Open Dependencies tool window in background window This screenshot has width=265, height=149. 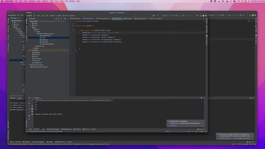pyautogui.click(x=60, y=142)
